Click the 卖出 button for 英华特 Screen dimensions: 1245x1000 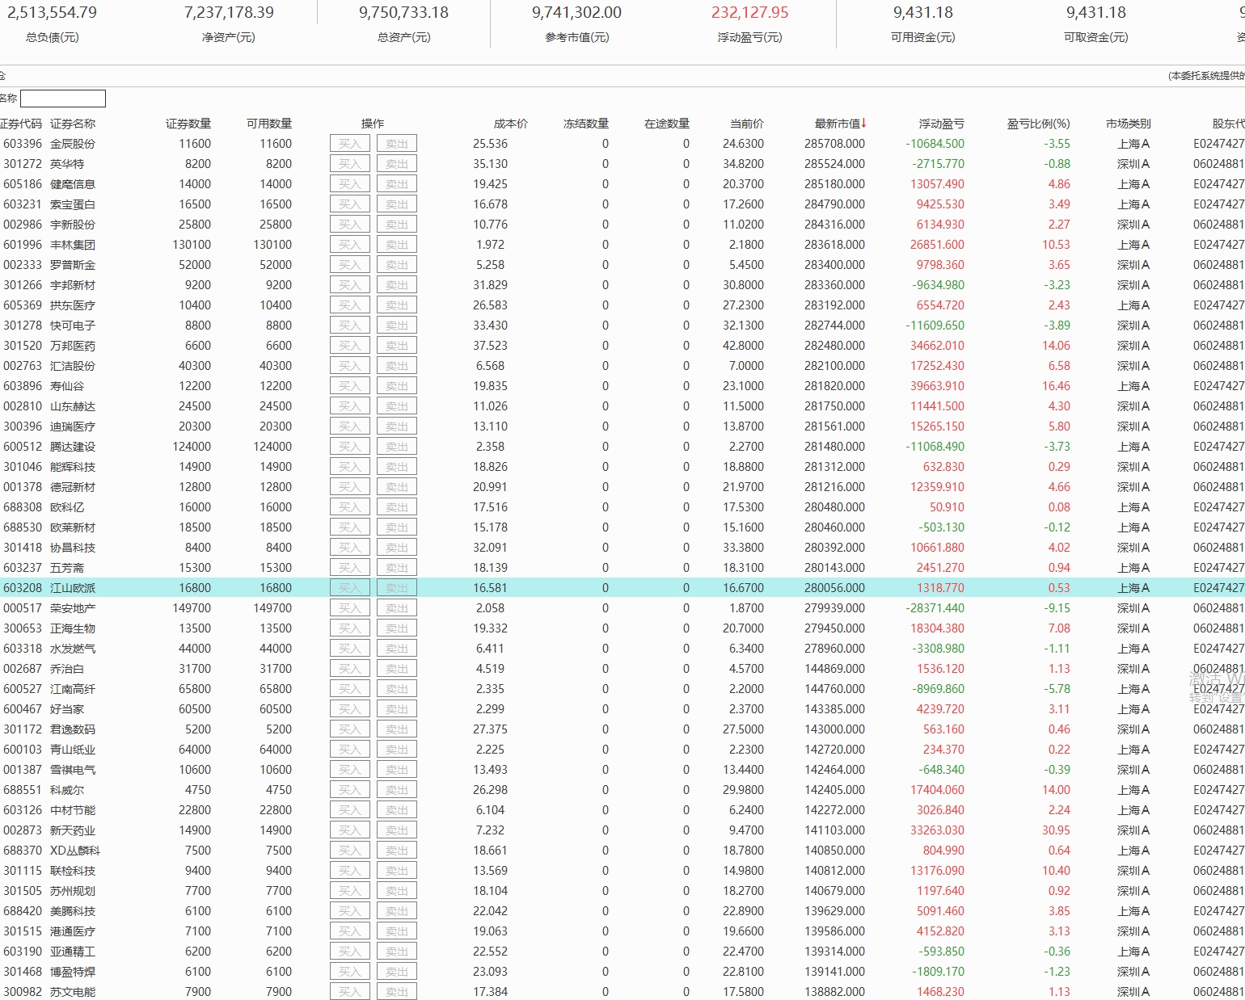coord(396,164)
